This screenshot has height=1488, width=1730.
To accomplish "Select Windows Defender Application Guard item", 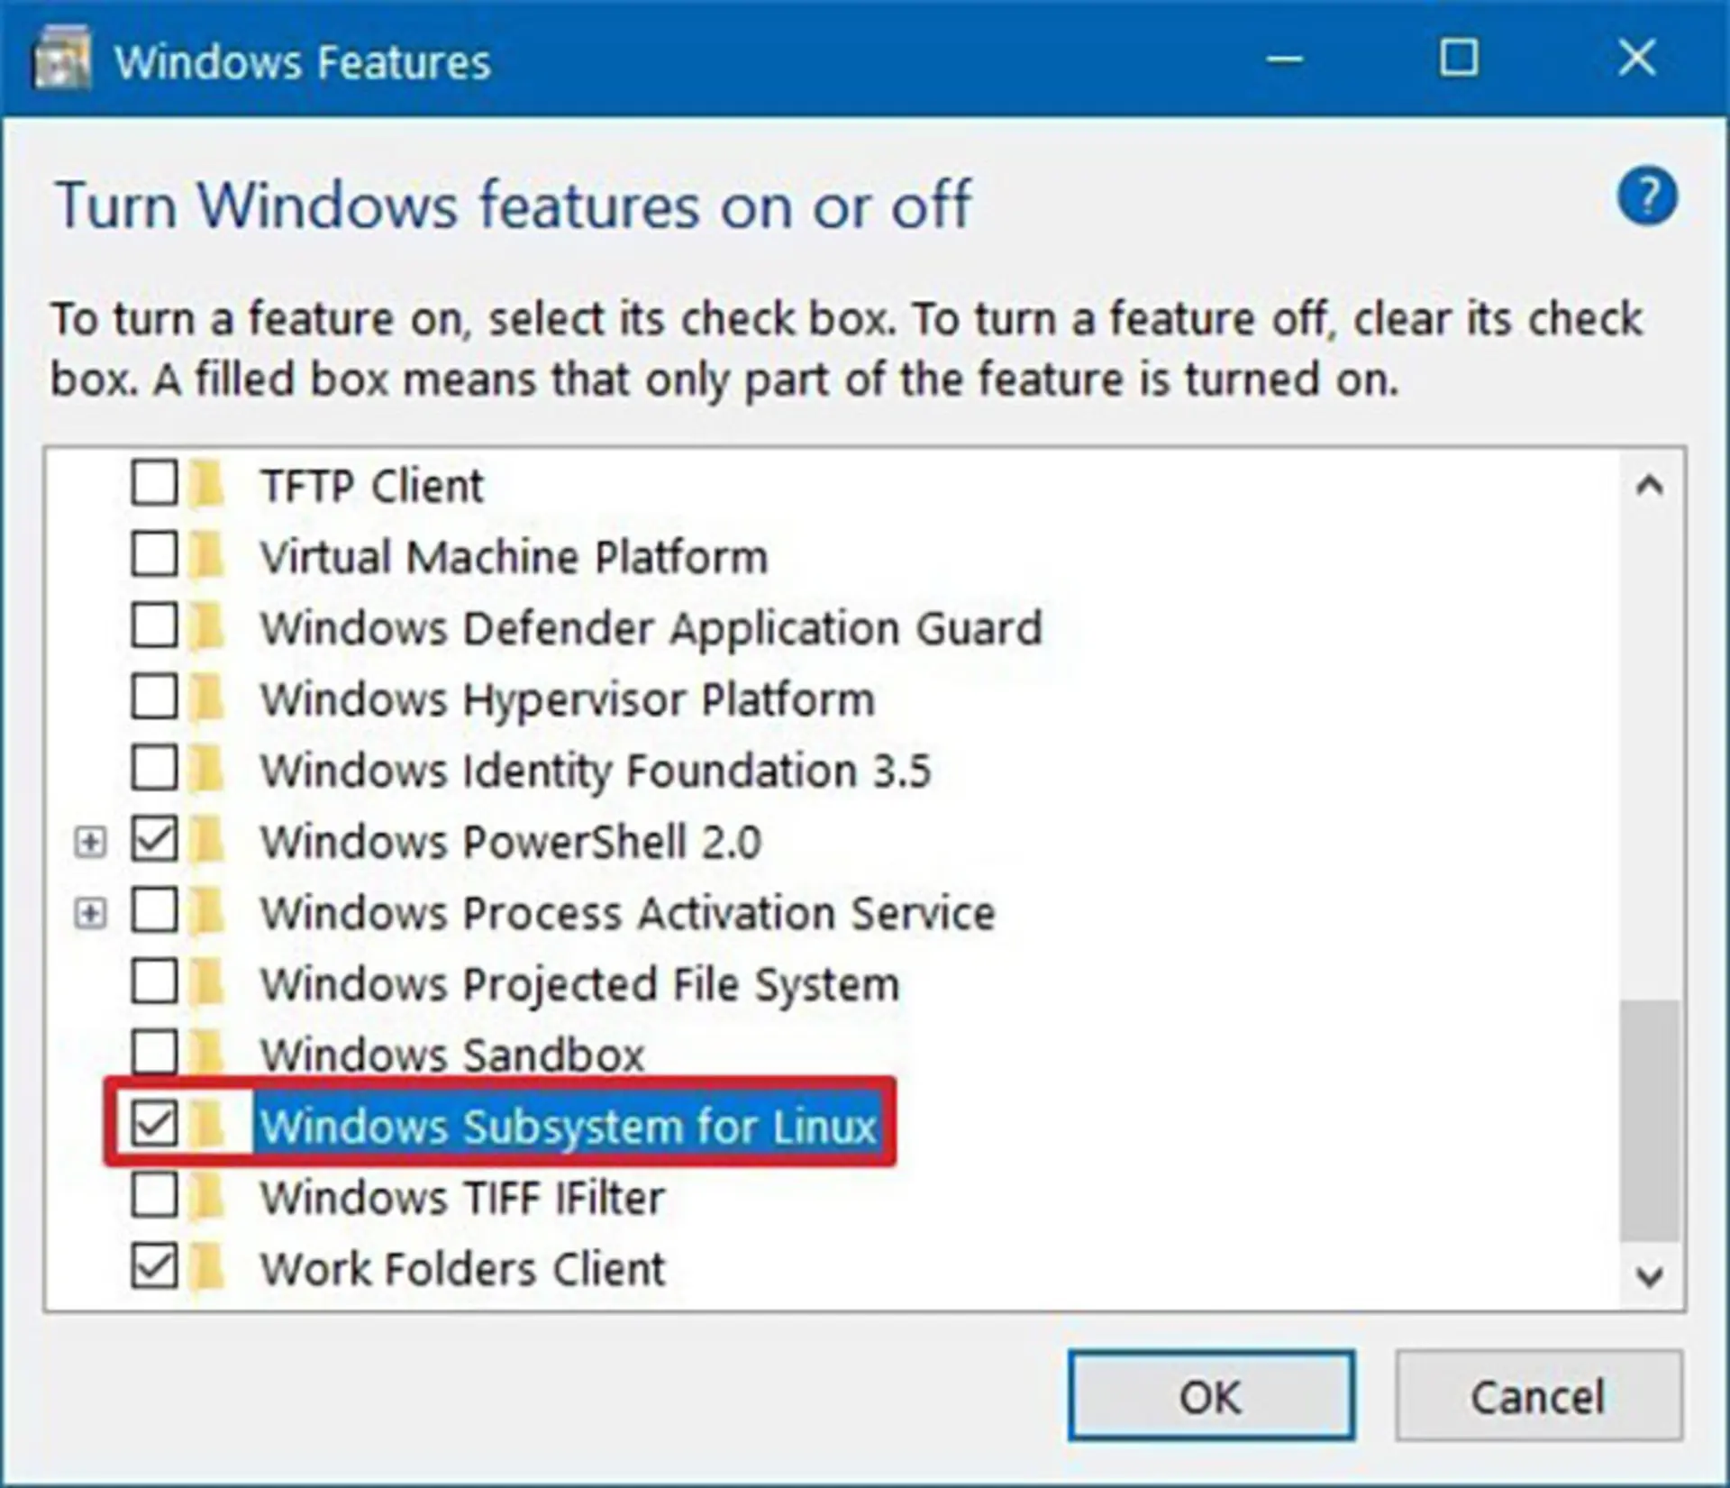I will [x=651, y=627].
